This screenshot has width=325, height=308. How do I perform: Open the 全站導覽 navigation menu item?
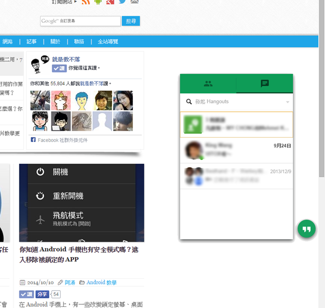[x=108, y=42]
